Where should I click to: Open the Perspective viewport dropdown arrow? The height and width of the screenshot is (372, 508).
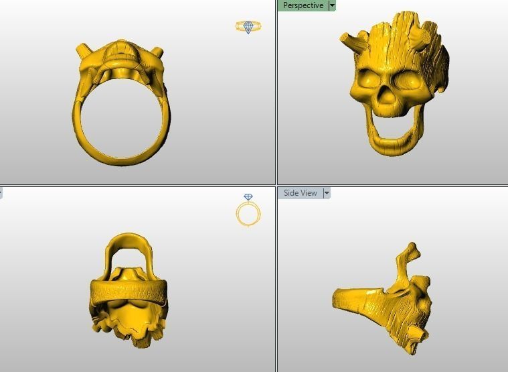pos(332,5)
